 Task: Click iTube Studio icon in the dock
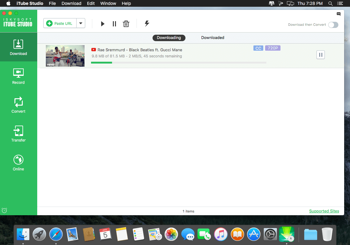pos(287,234)
